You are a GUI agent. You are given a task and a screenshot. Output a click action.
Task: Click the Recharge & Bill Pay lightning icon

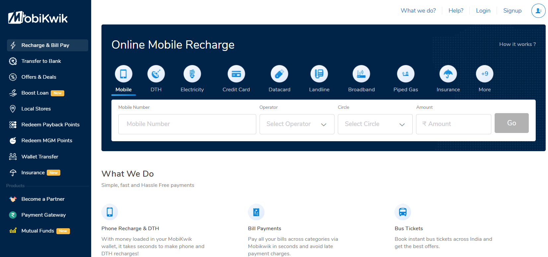pos(13,45)
